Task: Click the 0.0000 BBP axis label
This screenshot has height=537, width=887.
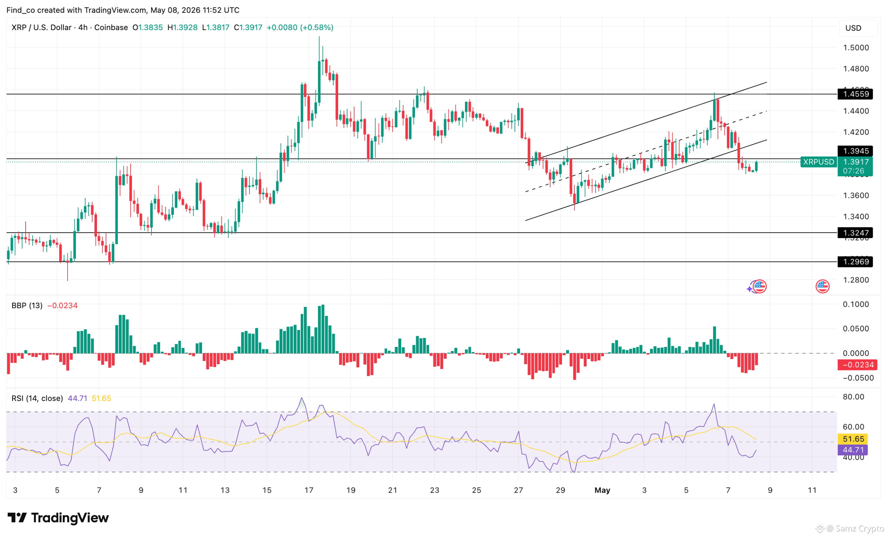Action: (x=856, y=353)
